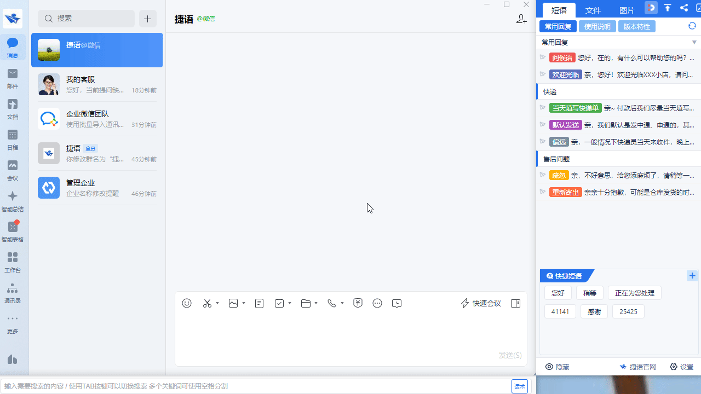
Task: Expand the image icon dropdown arrow
Action: click(x=244, y=303)
